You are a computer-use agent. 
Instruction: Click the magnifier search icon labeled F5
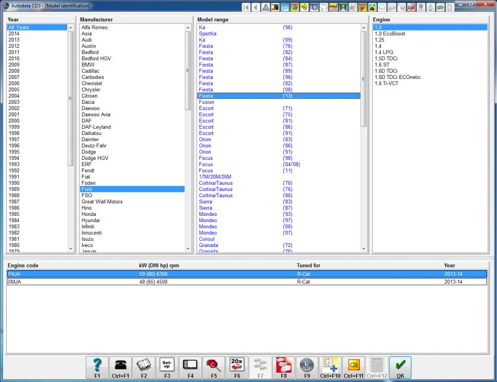pos(214,368)
